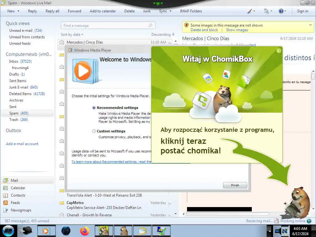Image resolution: width=316 pixels, height=237 pixels.
Task: Click the CapMetro unread envelope icon
Action: [x=62, y=203]
